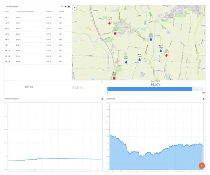The width and height of the screenshot is (210, 175).
Task: Click the HE 51 station title card
Action: click(x=29, y=87)
